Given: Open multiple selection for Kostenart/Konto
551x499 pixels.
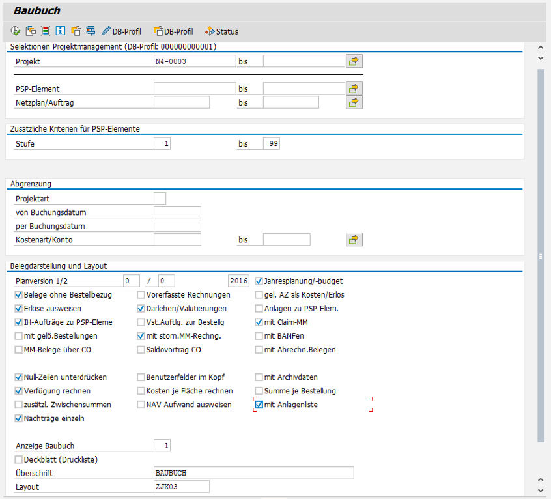Looking at the screenshot, I should point(354,240).
